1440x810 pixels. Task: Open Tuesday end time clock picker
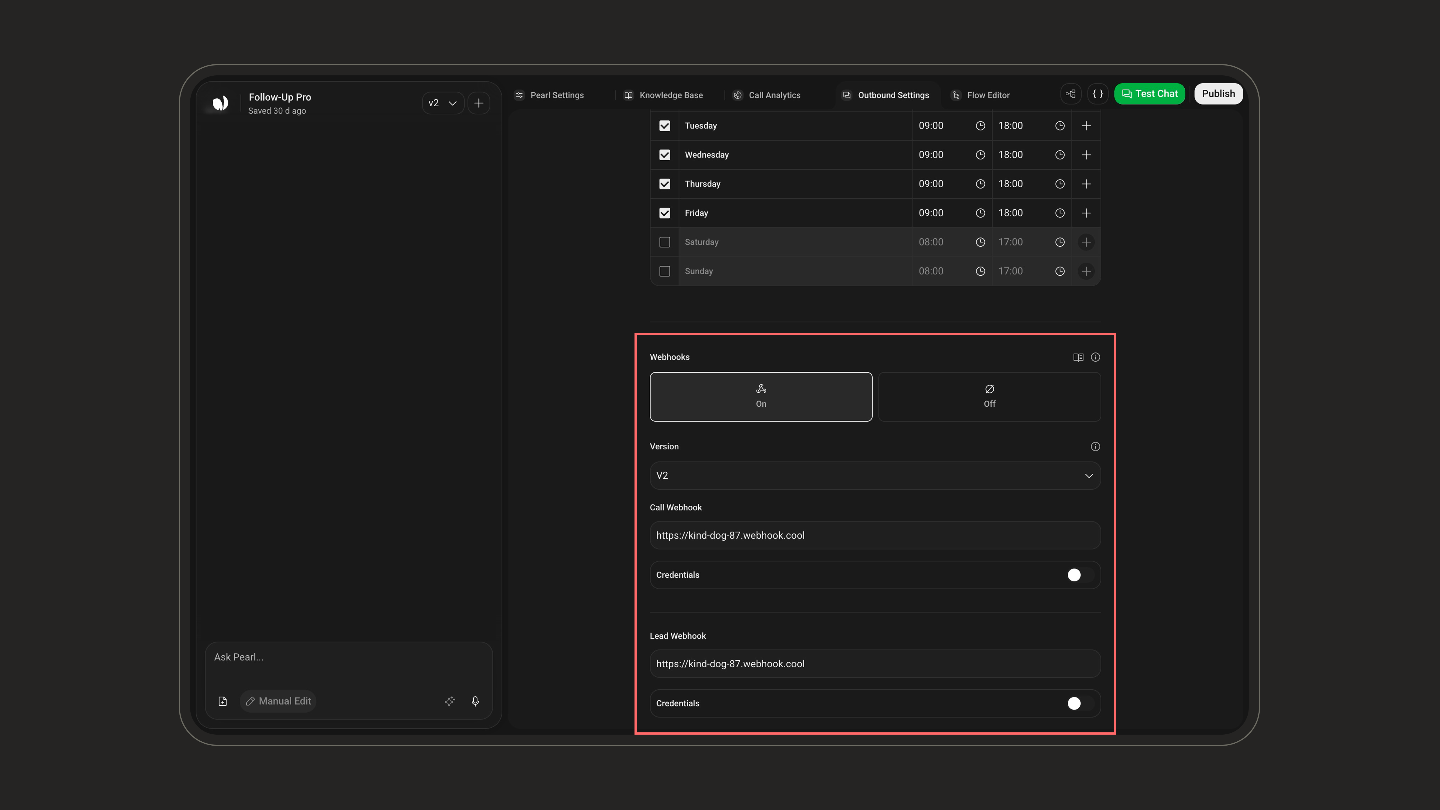(1060, 126)
